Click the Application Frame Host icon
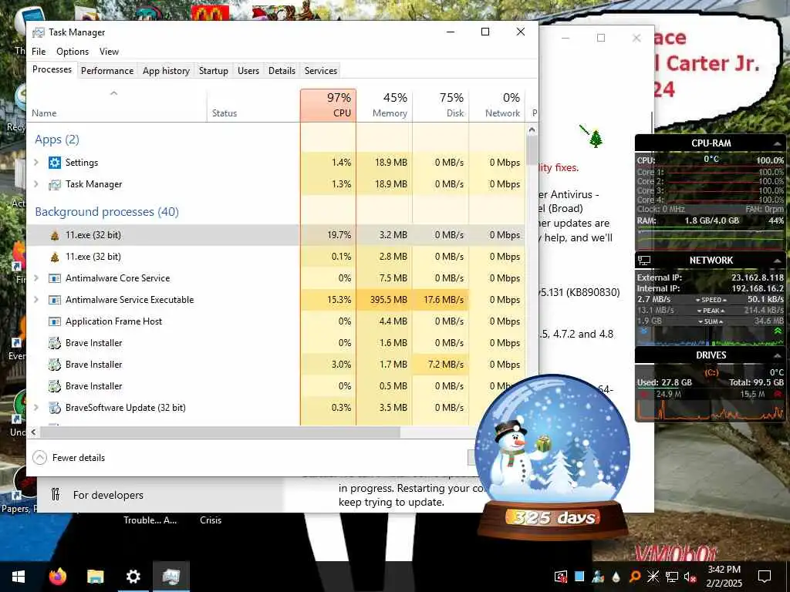The image size is (790, 592). tap(55, 321)
